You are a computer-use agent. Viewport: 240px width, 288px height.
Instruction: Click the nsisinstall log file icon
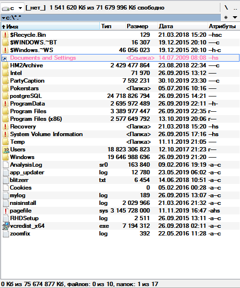pyautogui.click(x=6, y=203)
